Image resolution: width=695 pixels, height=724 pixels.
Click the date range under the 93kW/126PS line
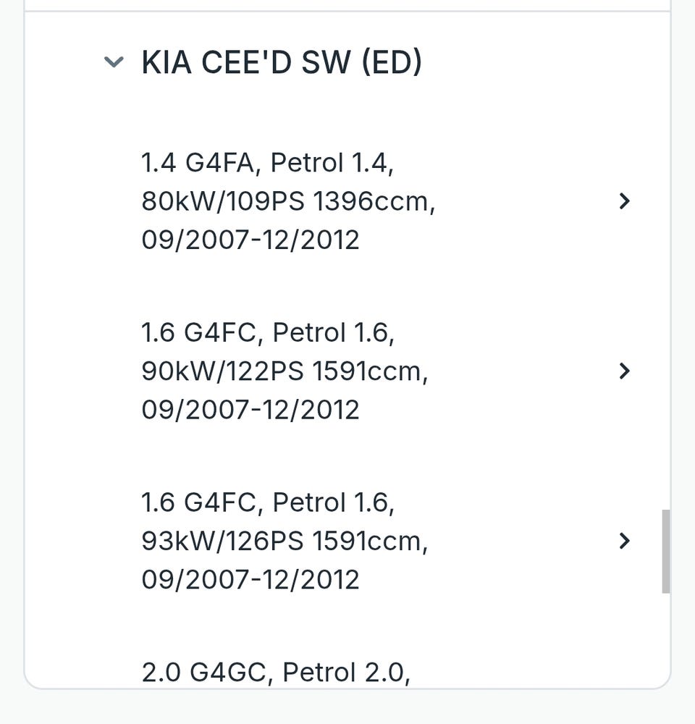(x=250, y=580)
